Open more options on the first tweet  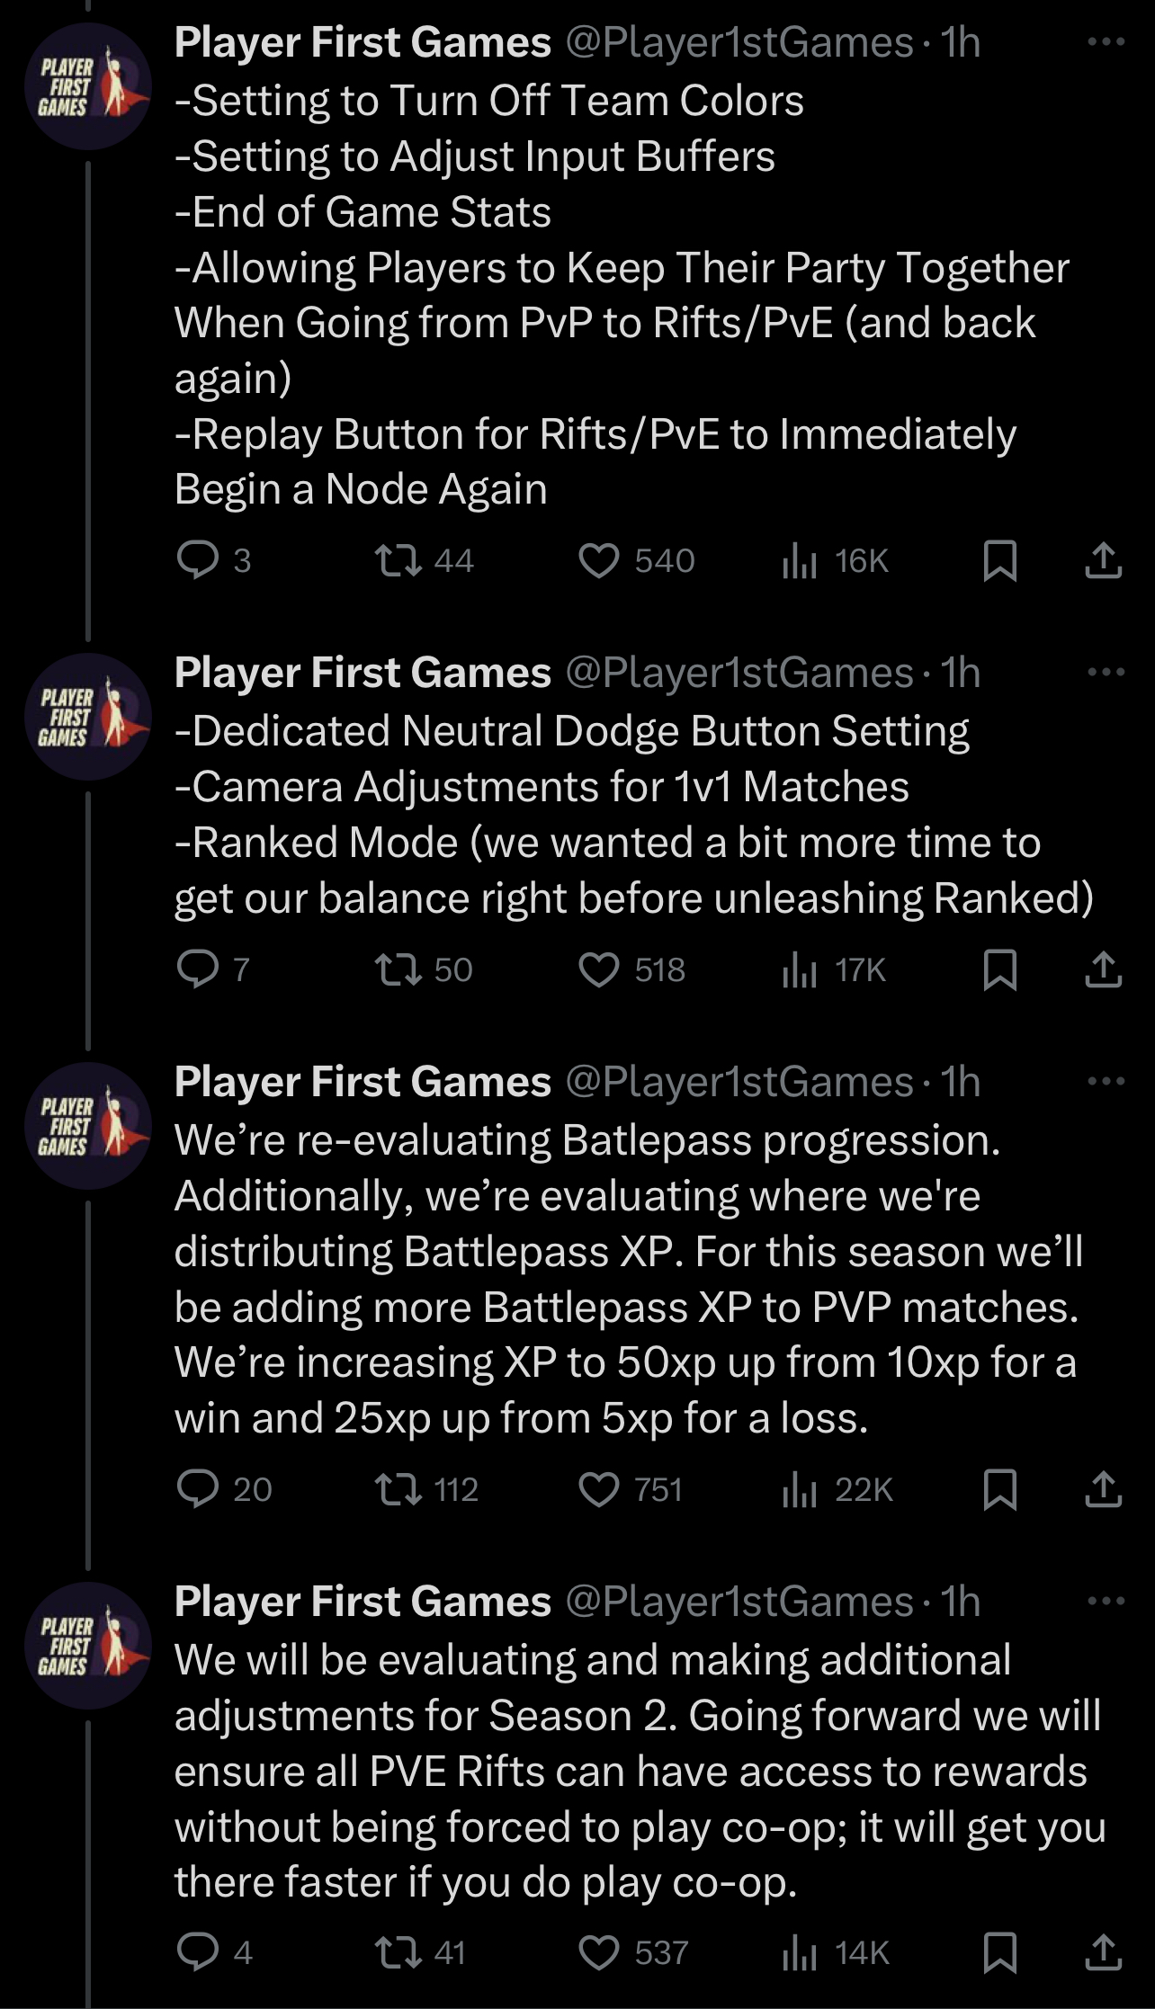click(x=1106, y=41)
